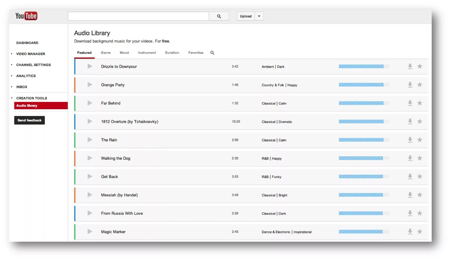450x260 pixels.
Task: Play the Walking the Dog track
Action: click(90, 158)
